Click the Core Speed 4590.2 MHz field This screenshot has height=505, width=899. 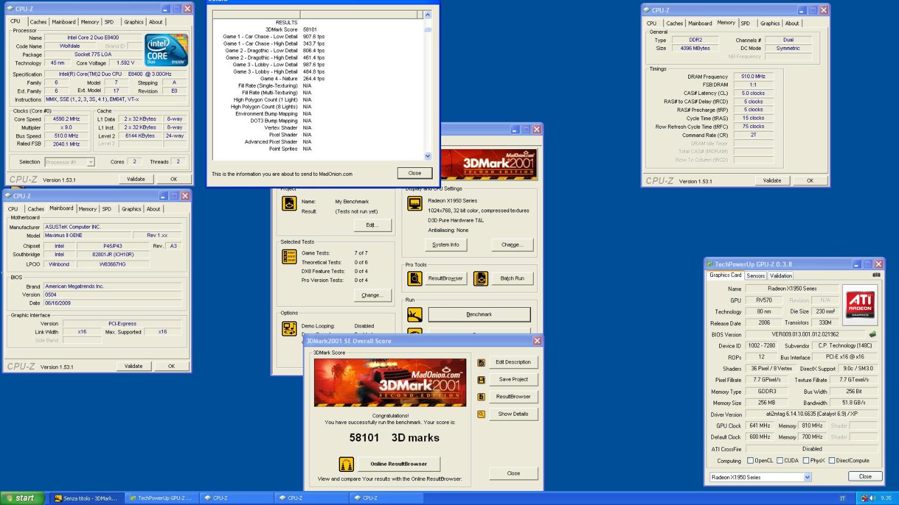66,119
